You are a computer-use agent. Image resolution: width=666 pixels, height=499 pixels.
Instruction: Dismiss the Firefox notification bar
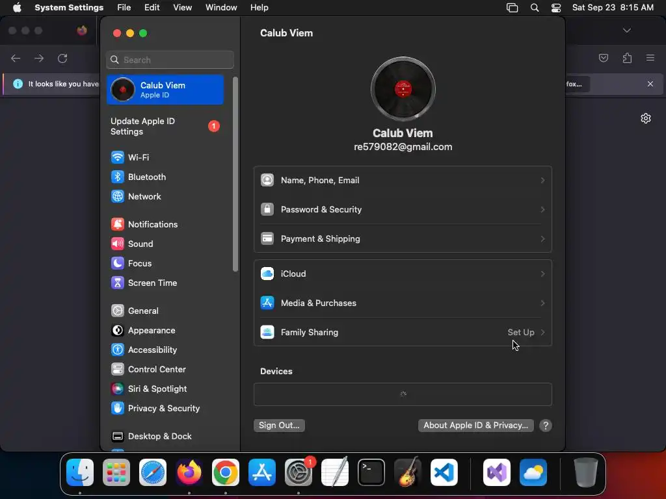click(650, 84)
